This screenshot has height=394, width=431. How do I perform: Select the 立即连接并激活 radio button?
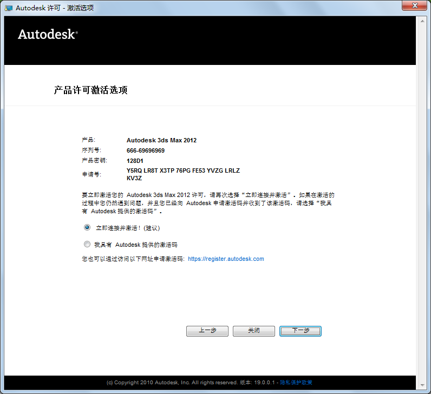tap(87, 227)
